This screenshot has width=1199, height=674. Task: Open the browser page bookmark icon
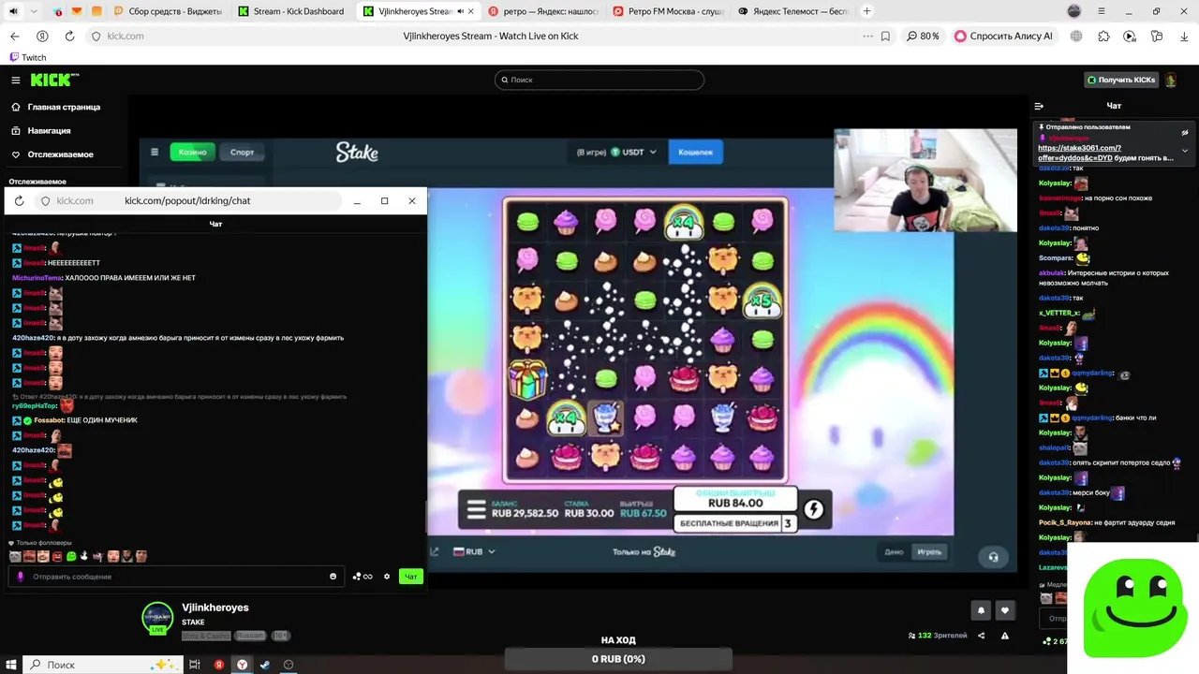click(x=886, y=36)
